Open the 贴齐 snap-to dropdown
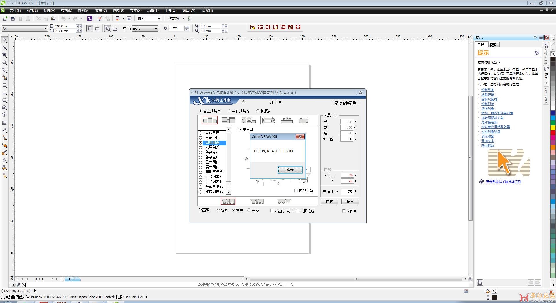The image size is (556, 303). tap(183, 19)
